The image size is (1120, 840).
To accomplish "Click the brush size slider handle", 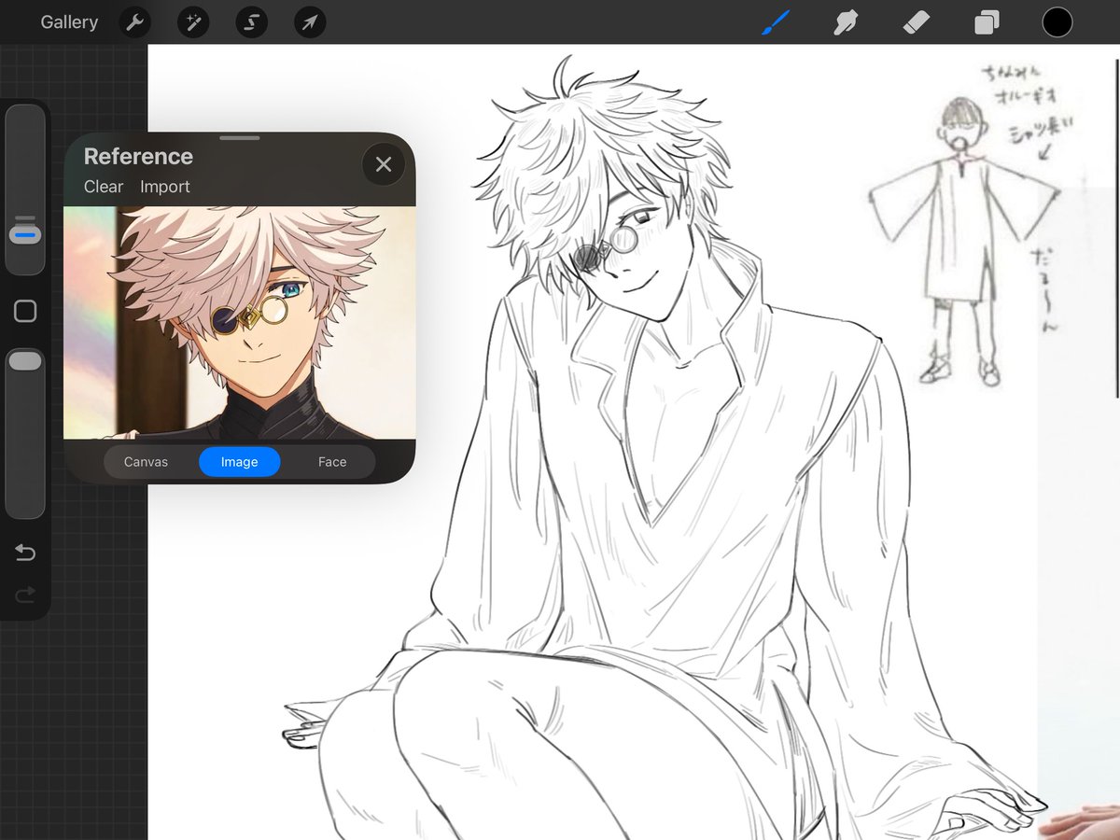I will 25,235.
